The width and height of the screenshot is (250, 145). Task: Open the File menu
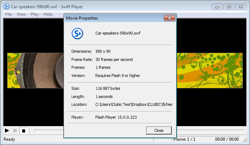9,14
